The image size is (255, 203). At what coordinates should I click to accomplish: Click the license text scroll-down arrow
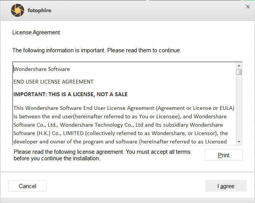(239, 142)
